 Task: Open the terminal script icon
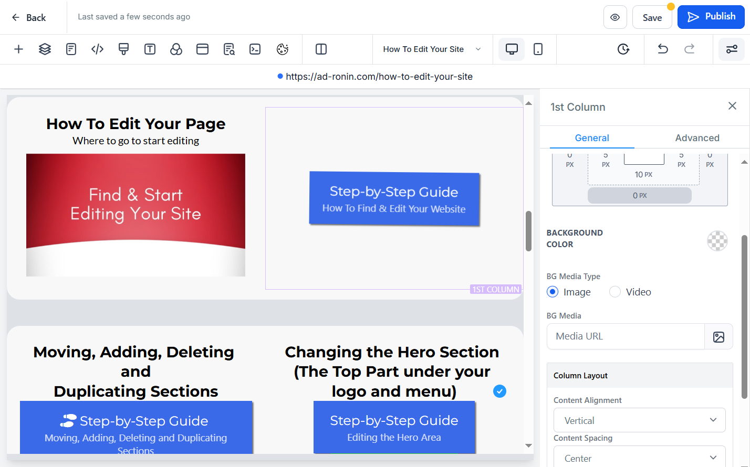255,49
